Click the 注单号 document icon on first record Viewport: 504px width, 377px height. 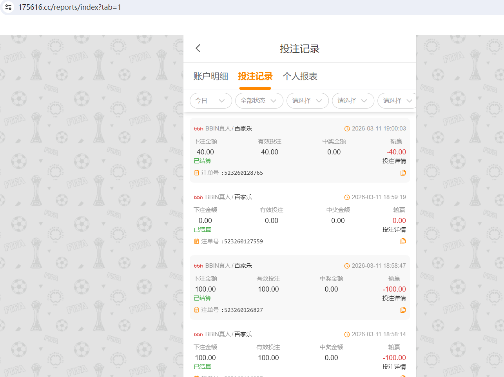[x=196, y=172]
